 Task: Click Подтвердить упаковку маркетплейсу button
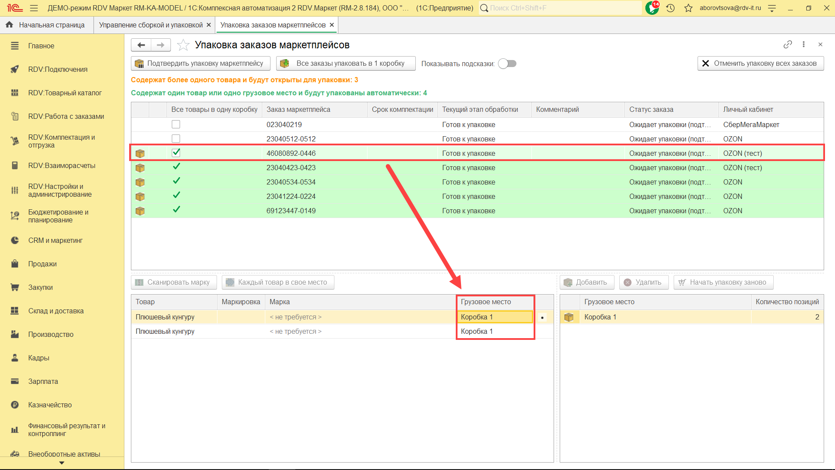[x=200, y=64]
